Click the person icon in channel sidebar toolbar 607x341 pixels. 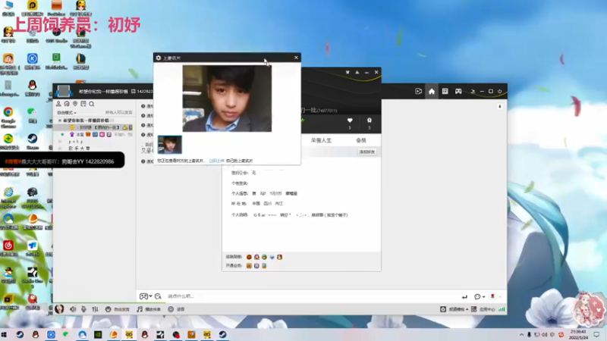[x=58, y=104]
